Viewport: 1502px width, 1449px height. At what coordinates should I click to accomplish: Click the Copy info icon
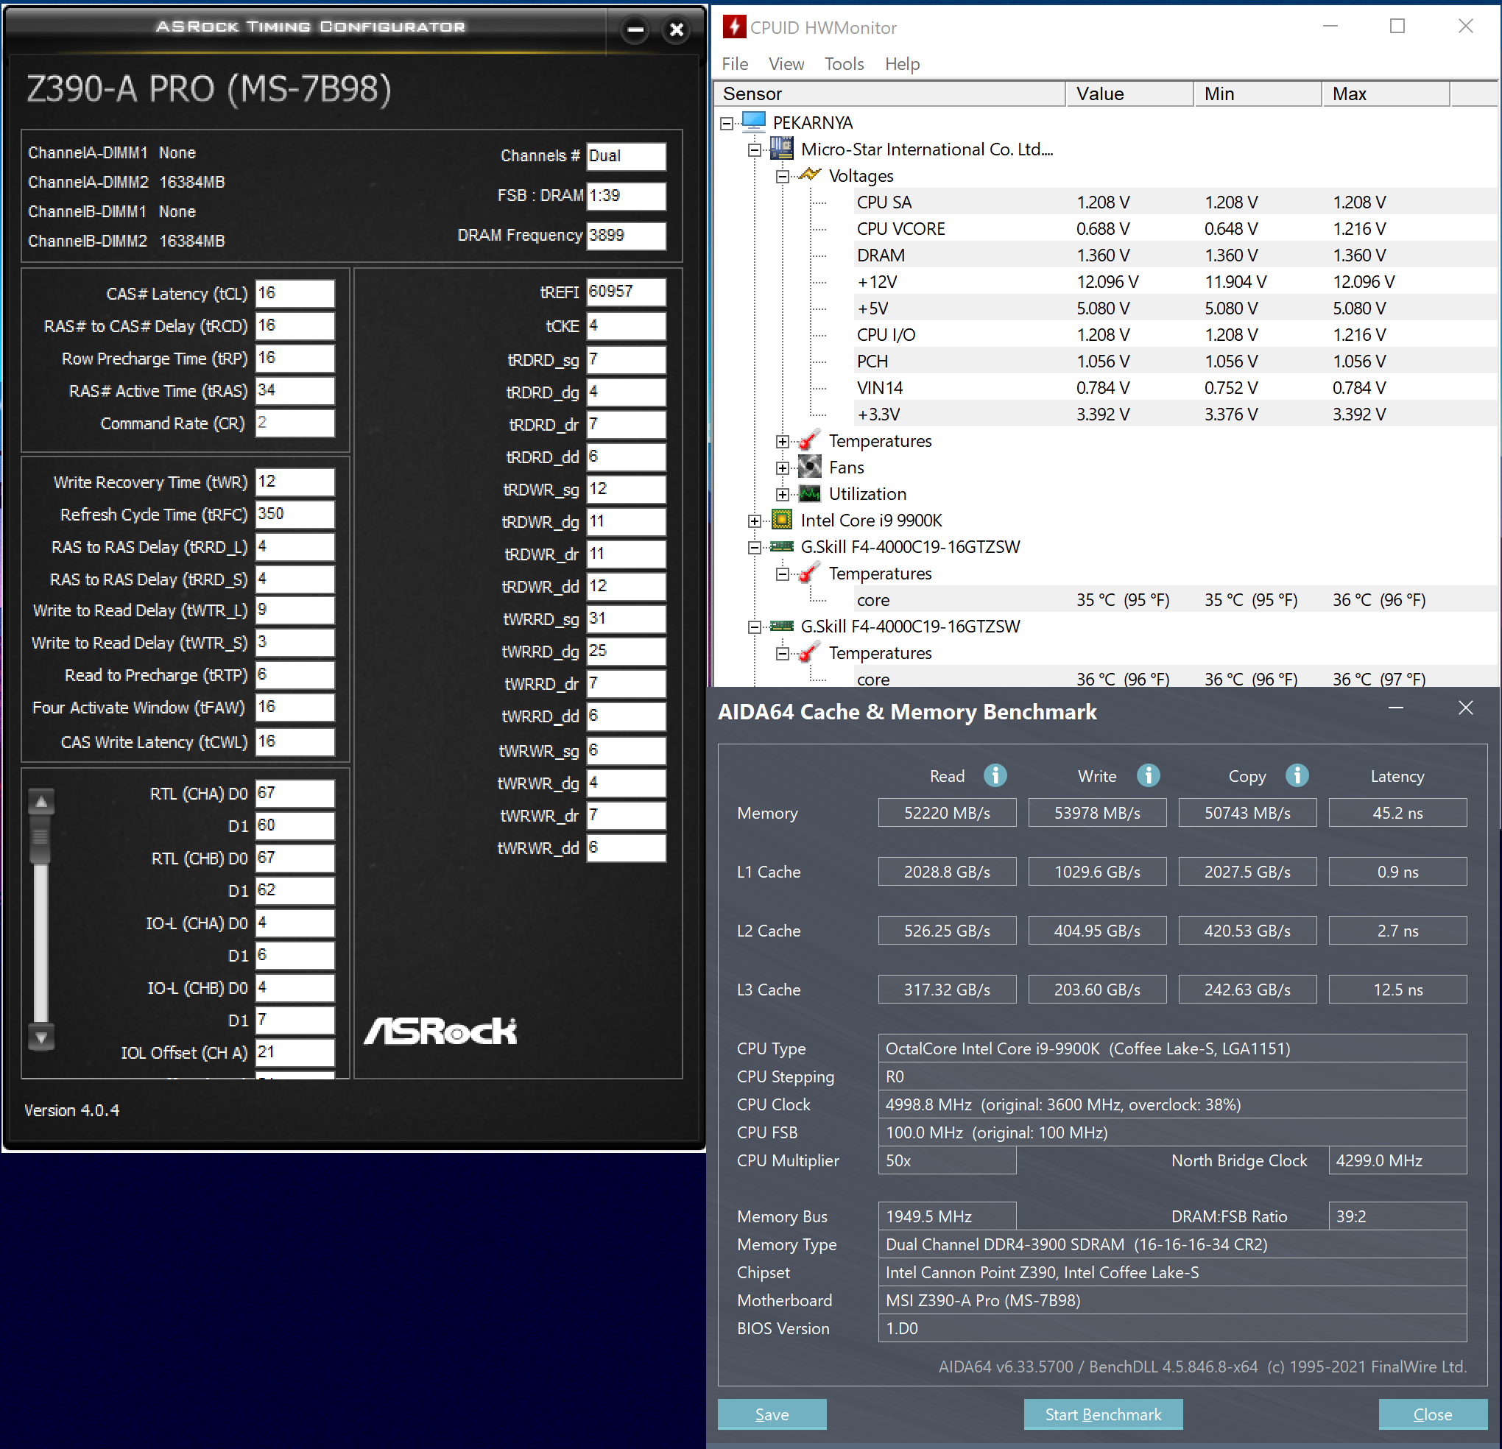[1297, 775]
